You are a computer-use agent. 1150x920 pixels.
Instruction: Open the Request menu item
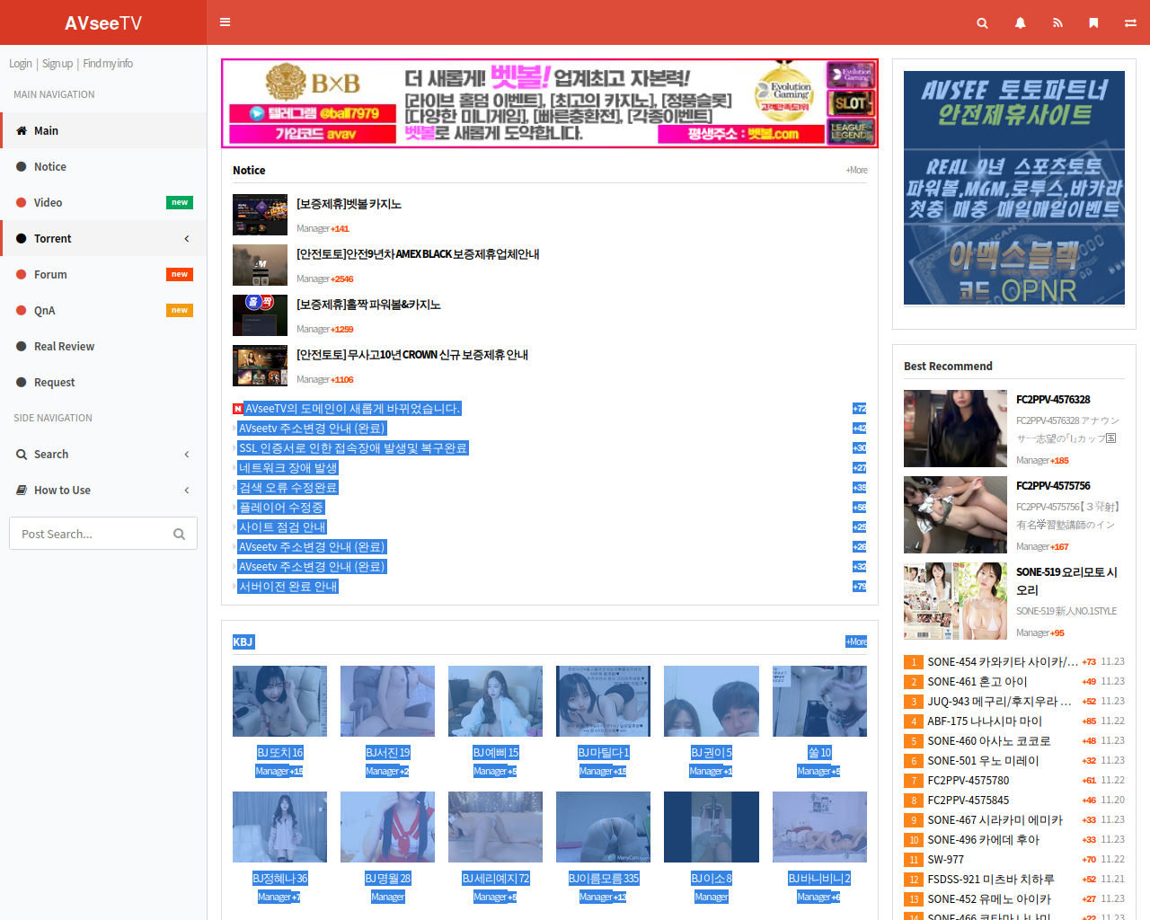tap(103, 382)
